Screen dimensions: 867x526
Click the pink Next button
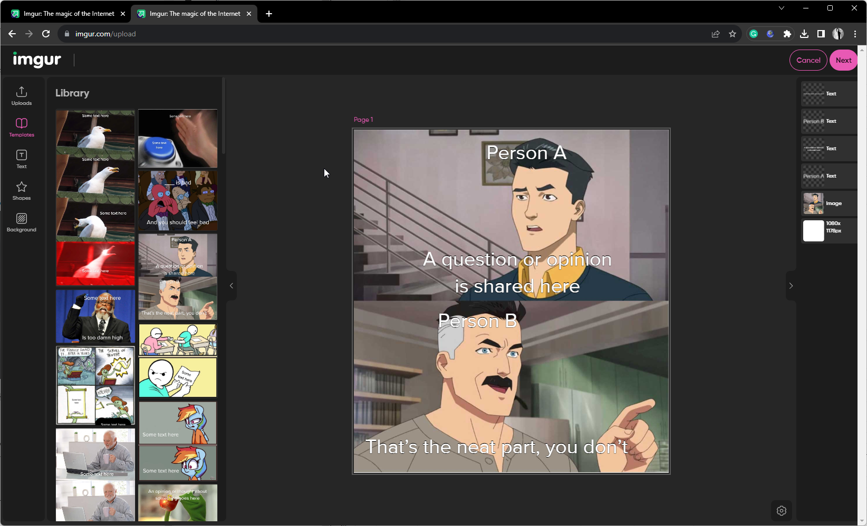pos(843,60)
